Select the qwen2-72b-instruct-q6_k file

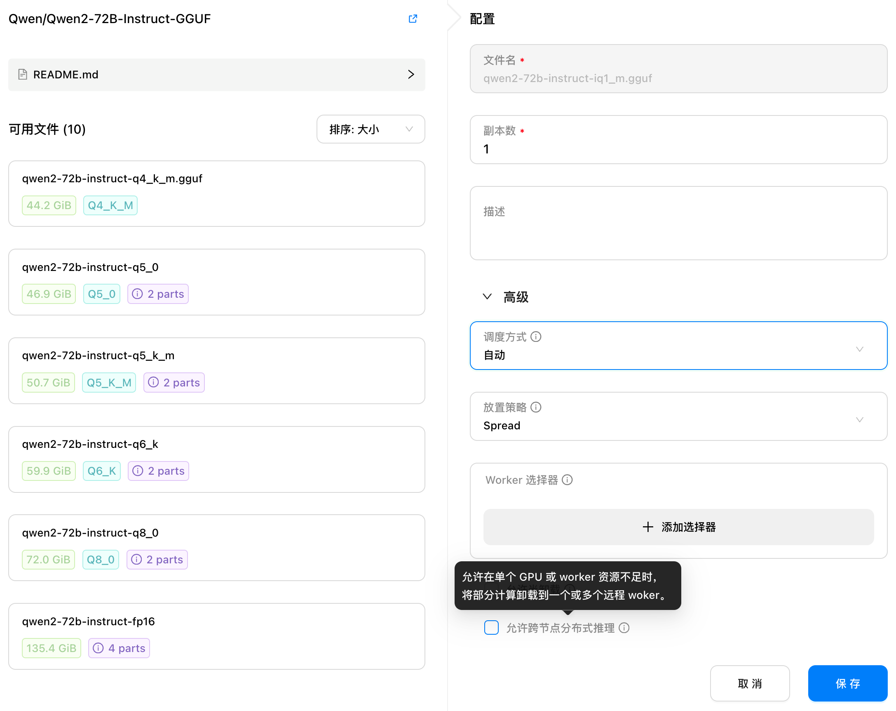216,459
